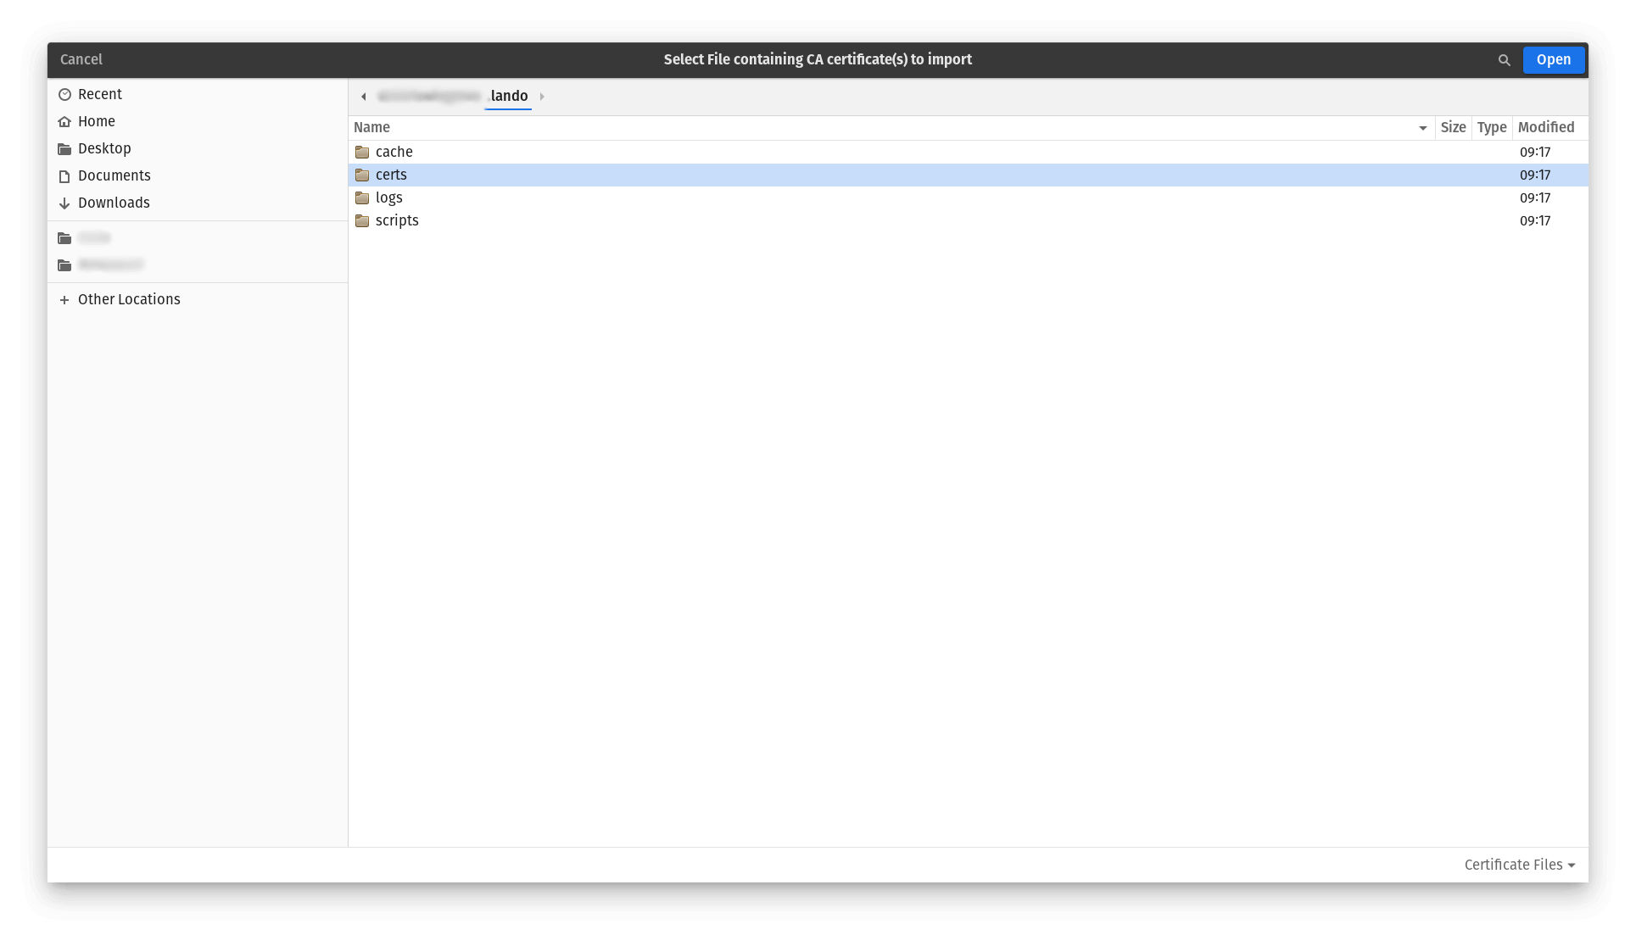Click the Desktop folder icon

[x=64, y=148]
